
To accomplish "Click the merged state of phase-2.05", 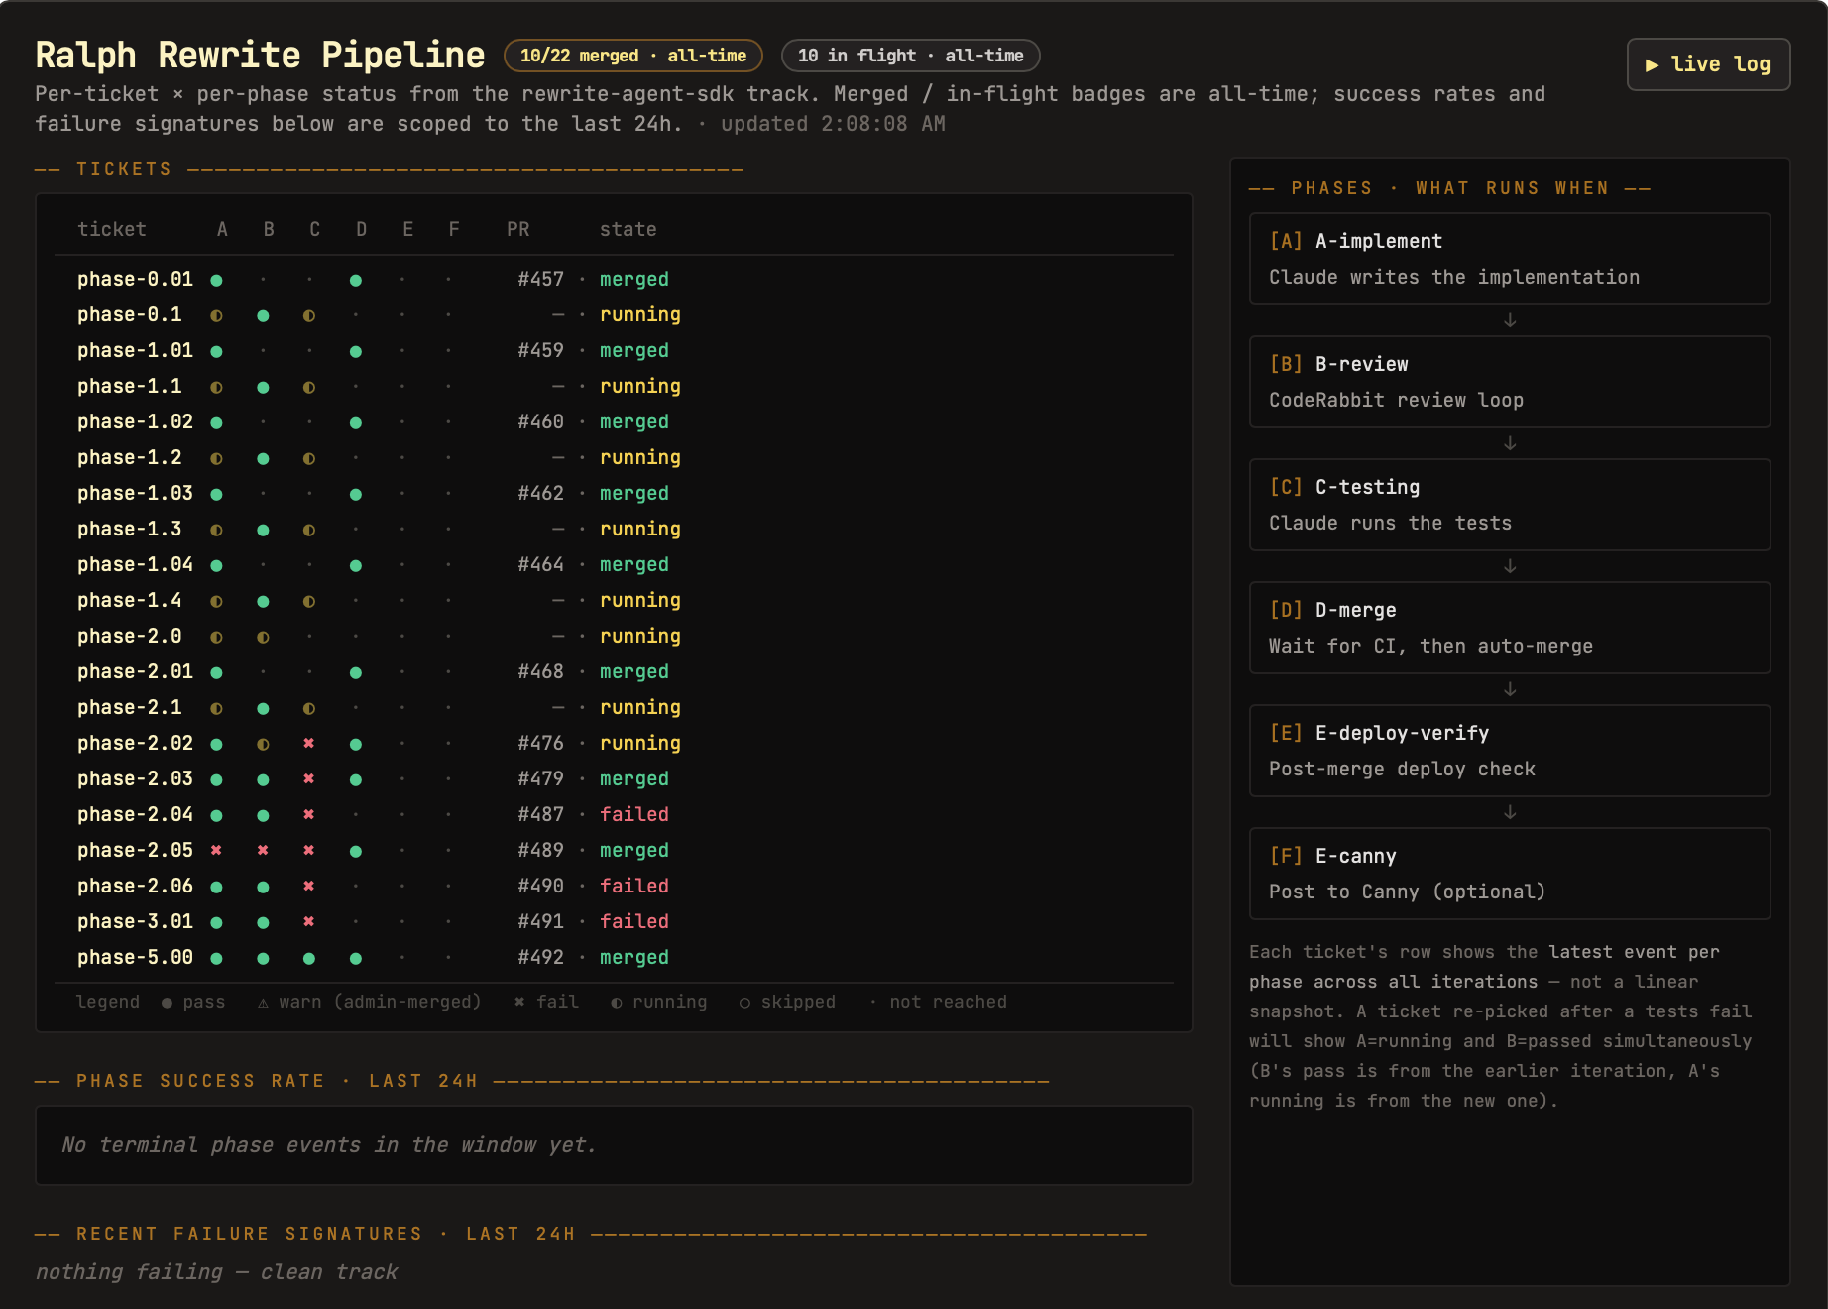I will pyautogui.click(x=634, y=851).
